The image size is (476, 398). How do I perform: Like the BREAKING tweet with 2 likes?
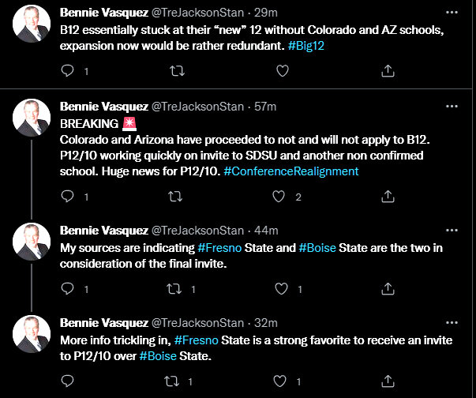coord(279,197)
